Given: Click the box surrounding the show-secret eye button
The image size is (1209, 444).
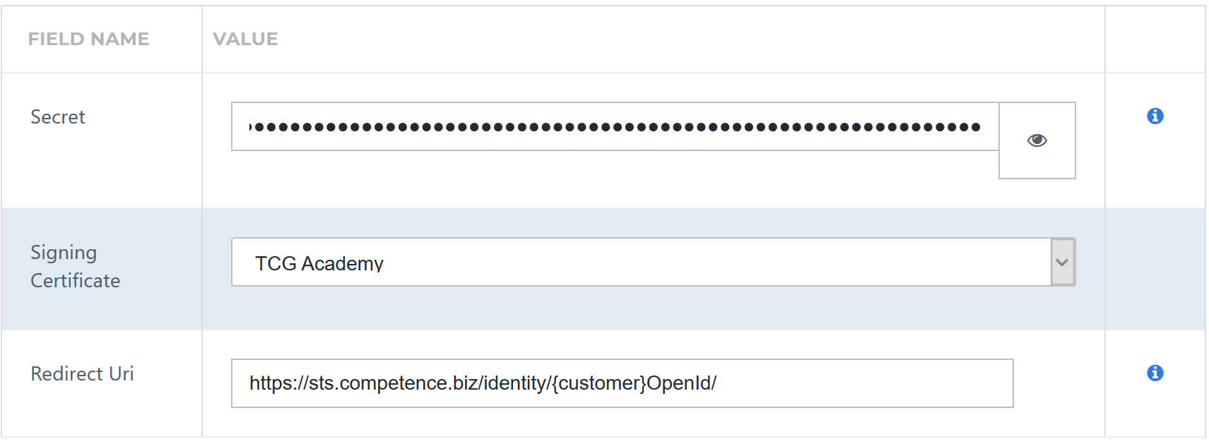Looking at the screenshot, I should coord(1037,140).
